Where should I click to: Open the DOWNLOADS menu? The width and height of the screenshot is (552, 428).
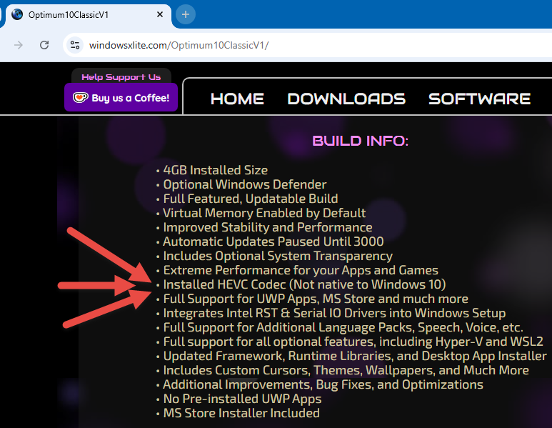coord(346,99)
